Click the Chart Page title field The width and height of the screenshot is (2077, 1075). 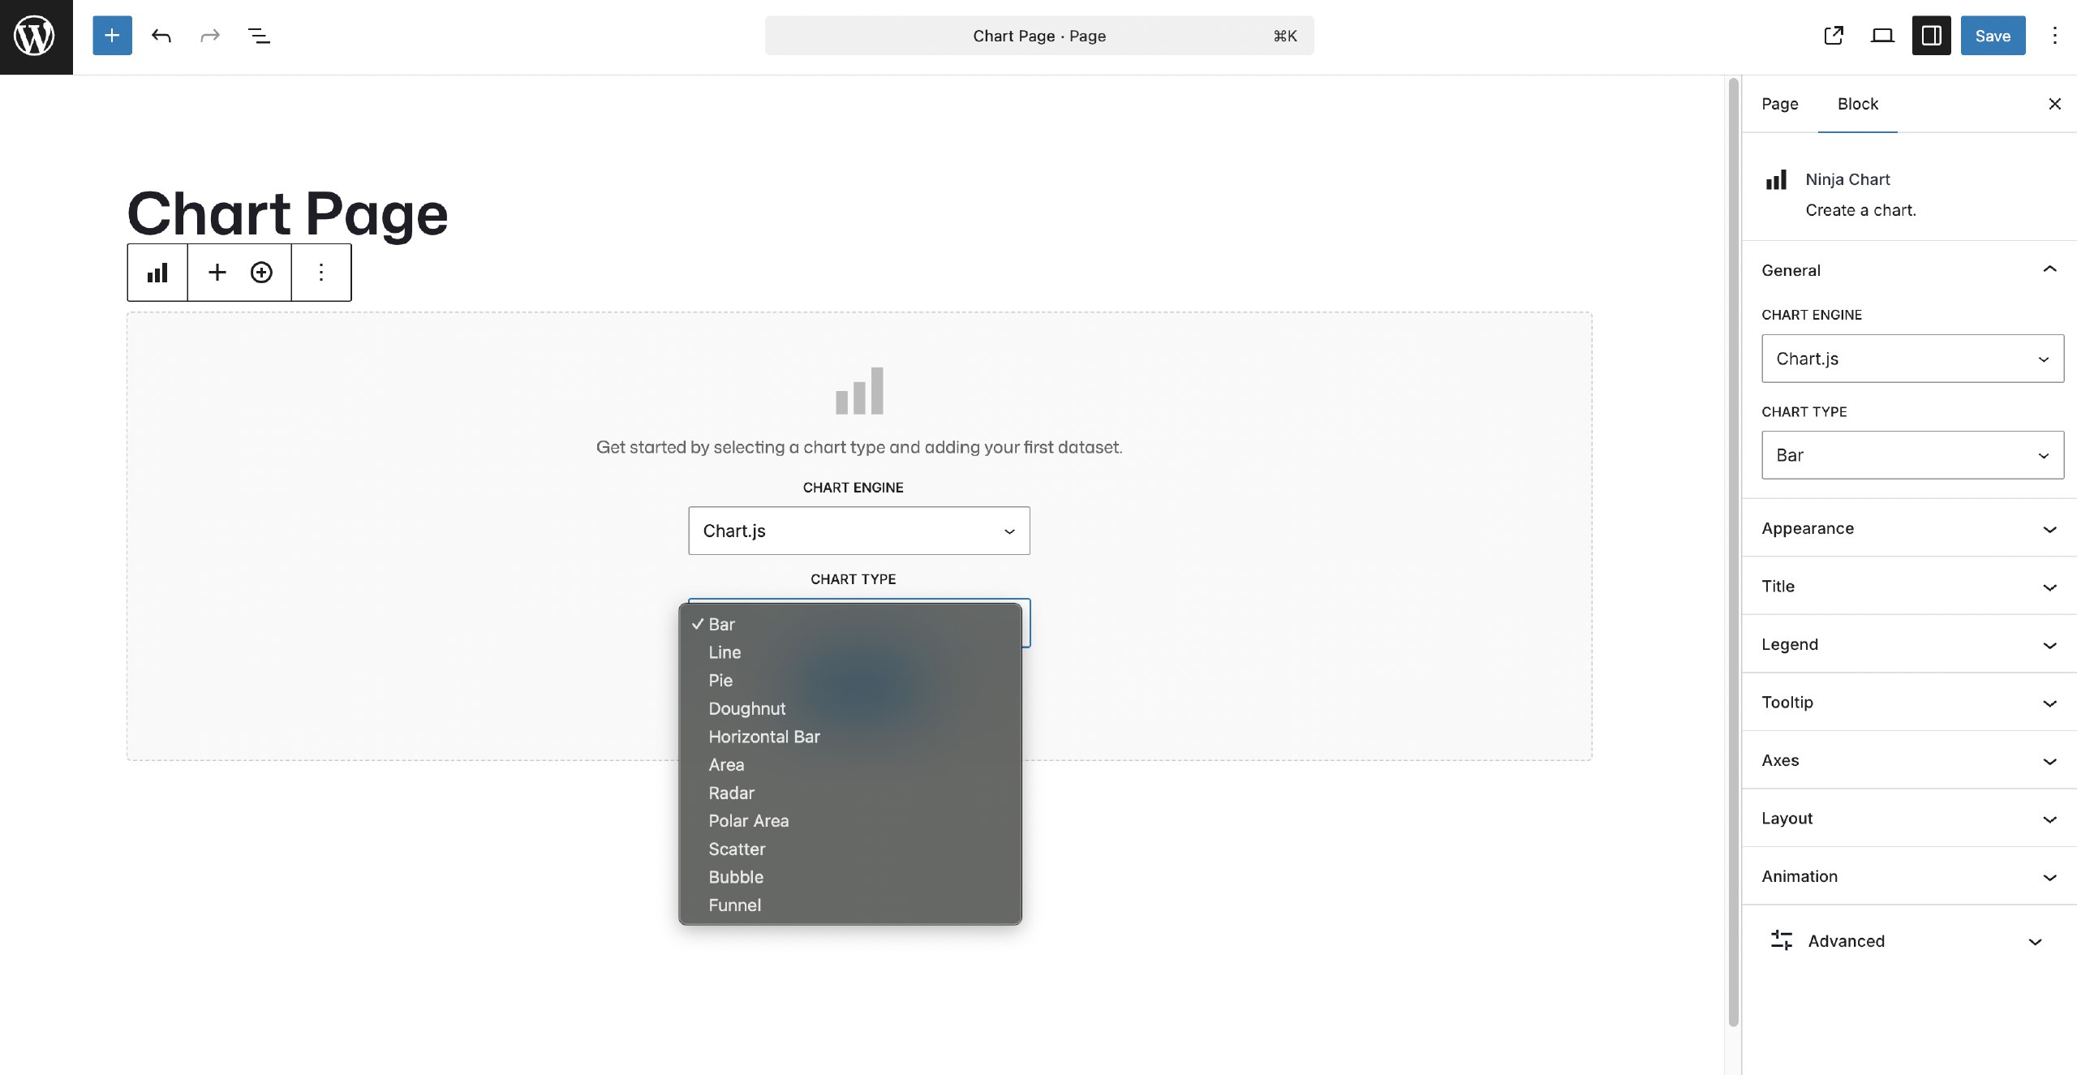pos(287,213)
